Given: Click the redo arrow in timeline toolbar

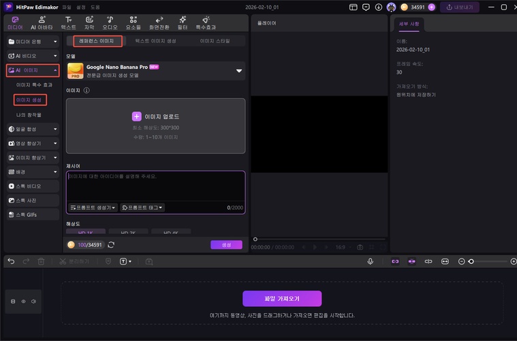Looking at the screenshot, I should tap(26, 261).
